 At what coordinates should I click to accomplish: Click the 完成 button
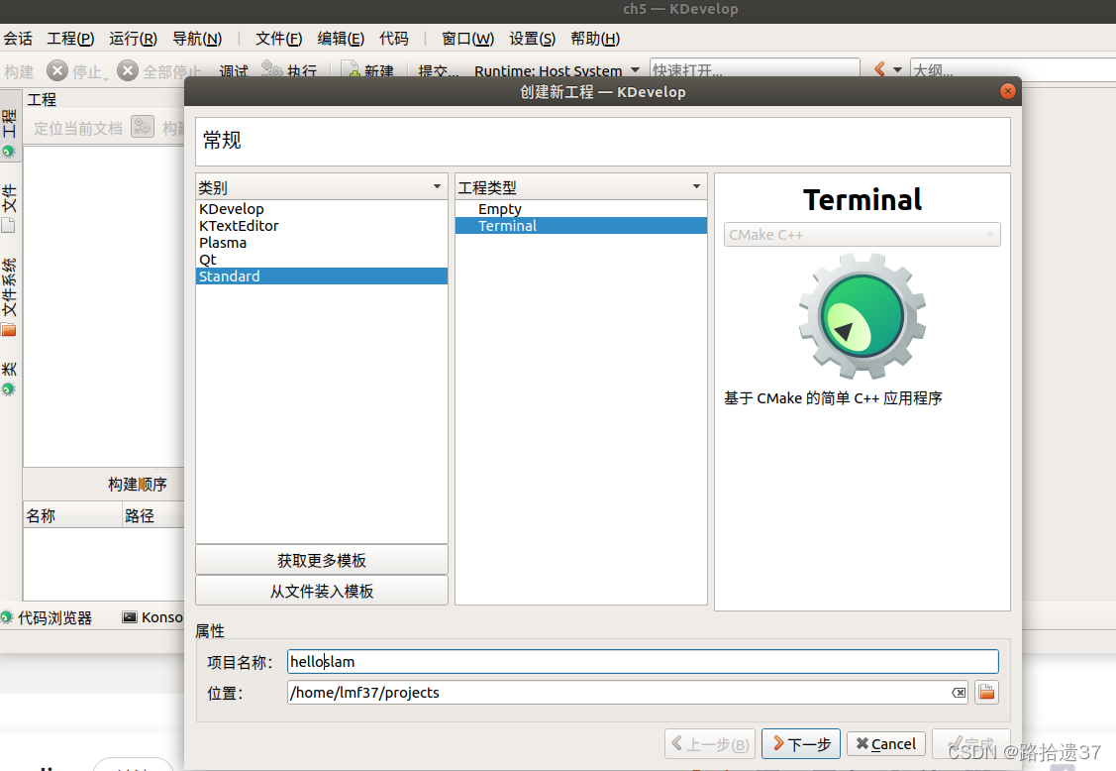coord(970,744)
